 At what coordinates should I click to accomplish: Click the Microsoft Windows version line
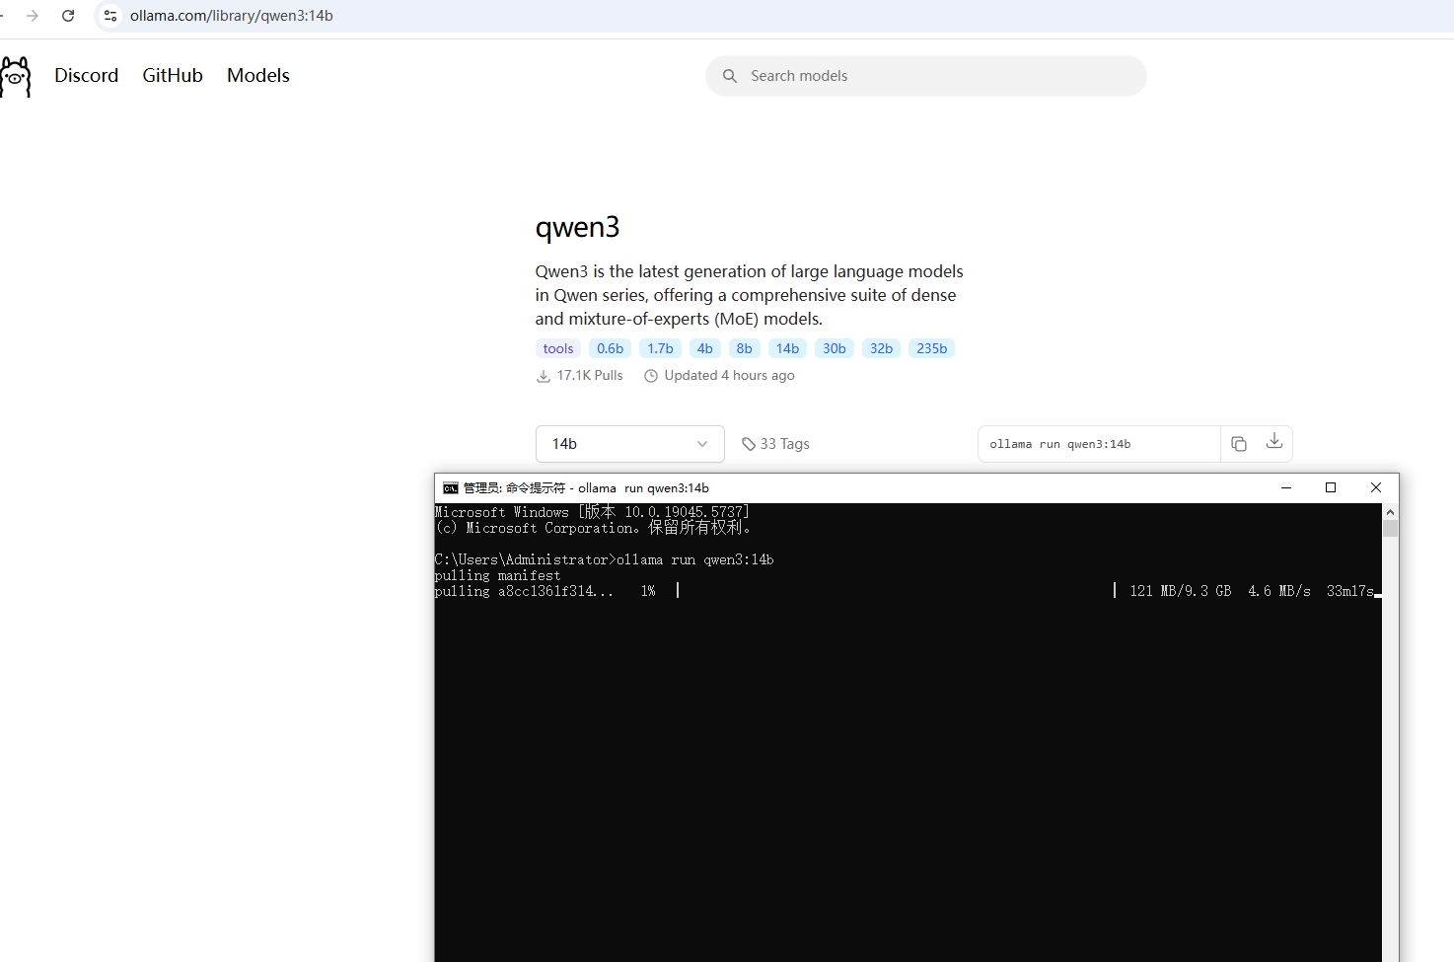592,512
